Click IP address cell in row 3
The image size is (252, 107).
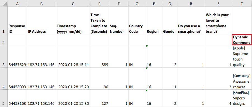coord(41,56)
